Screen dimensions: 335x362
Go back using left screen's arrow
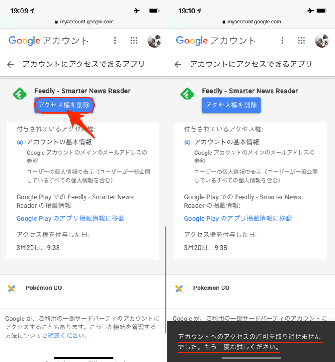coord(10,64)
